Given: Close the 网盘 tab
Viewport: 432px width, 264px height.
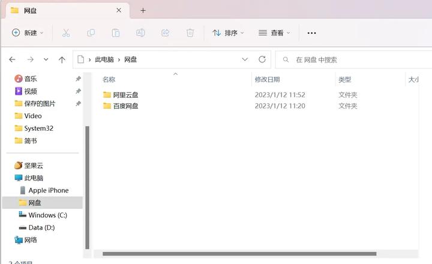Looking at the screenshot, I should pyautogui.click(x=119, y=10).
